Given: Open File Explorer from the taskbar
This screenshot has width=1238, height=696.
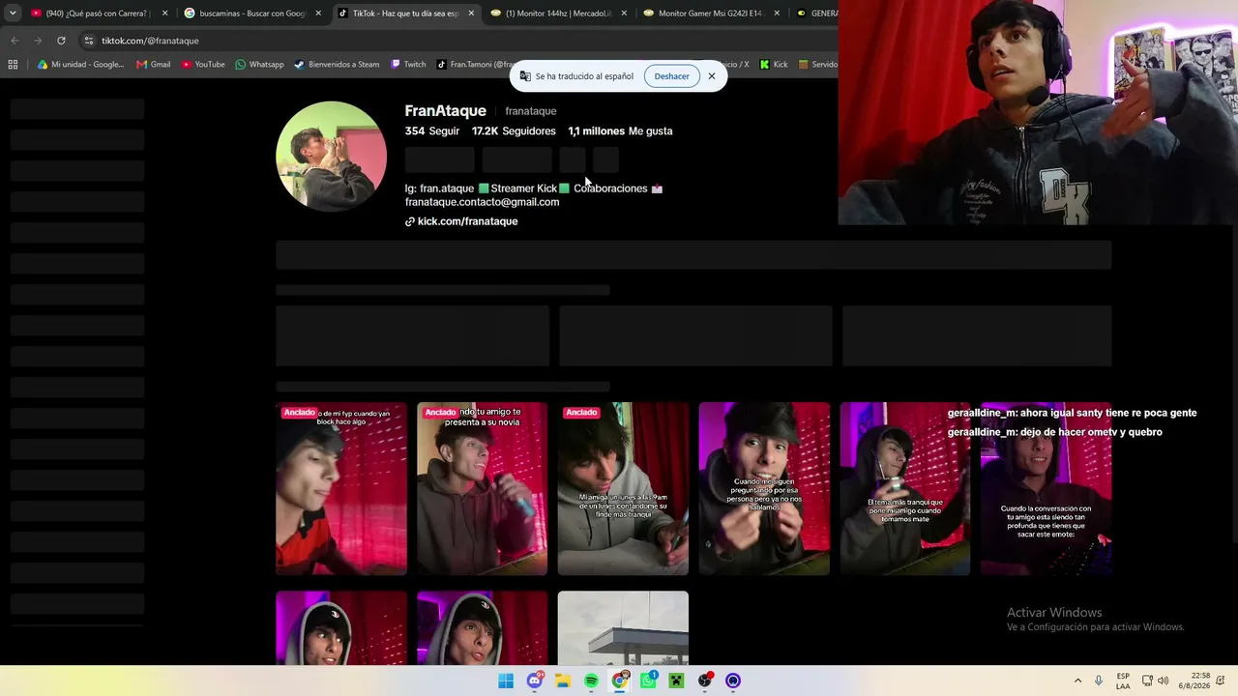Looking at the screenshot, I should (563, 681).
